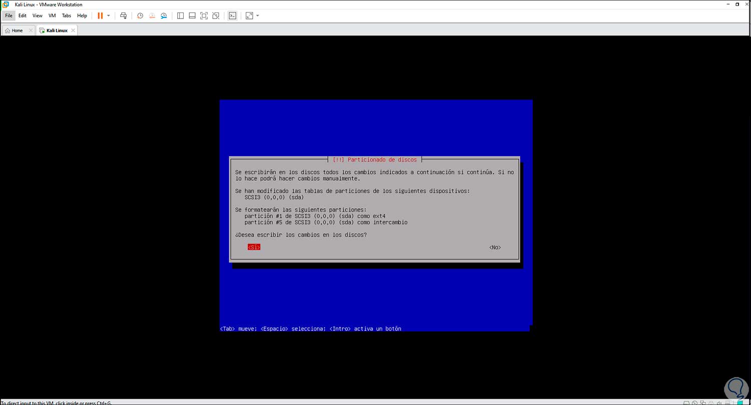Click the 'partición #5' intercambio line
751x405 pixels.
coord(325,222)
